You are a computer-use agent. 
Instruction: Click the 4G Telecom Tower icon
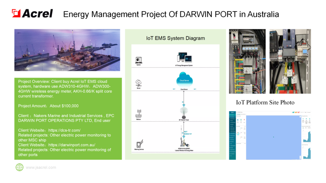click(184, 113)
